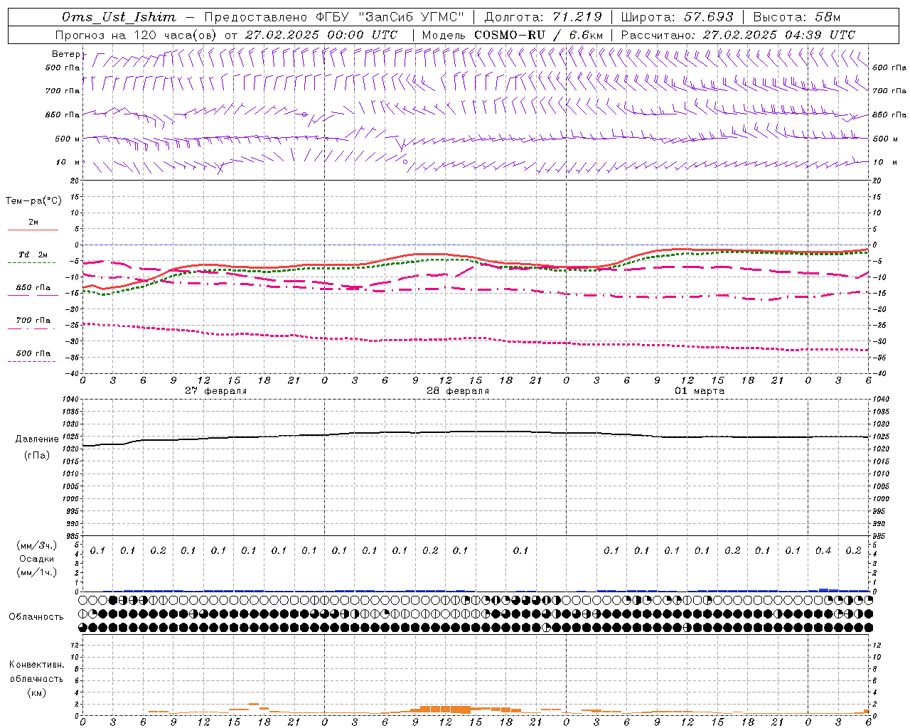Click the (мм/3ч.) precipitation unit label

point(37,545)
